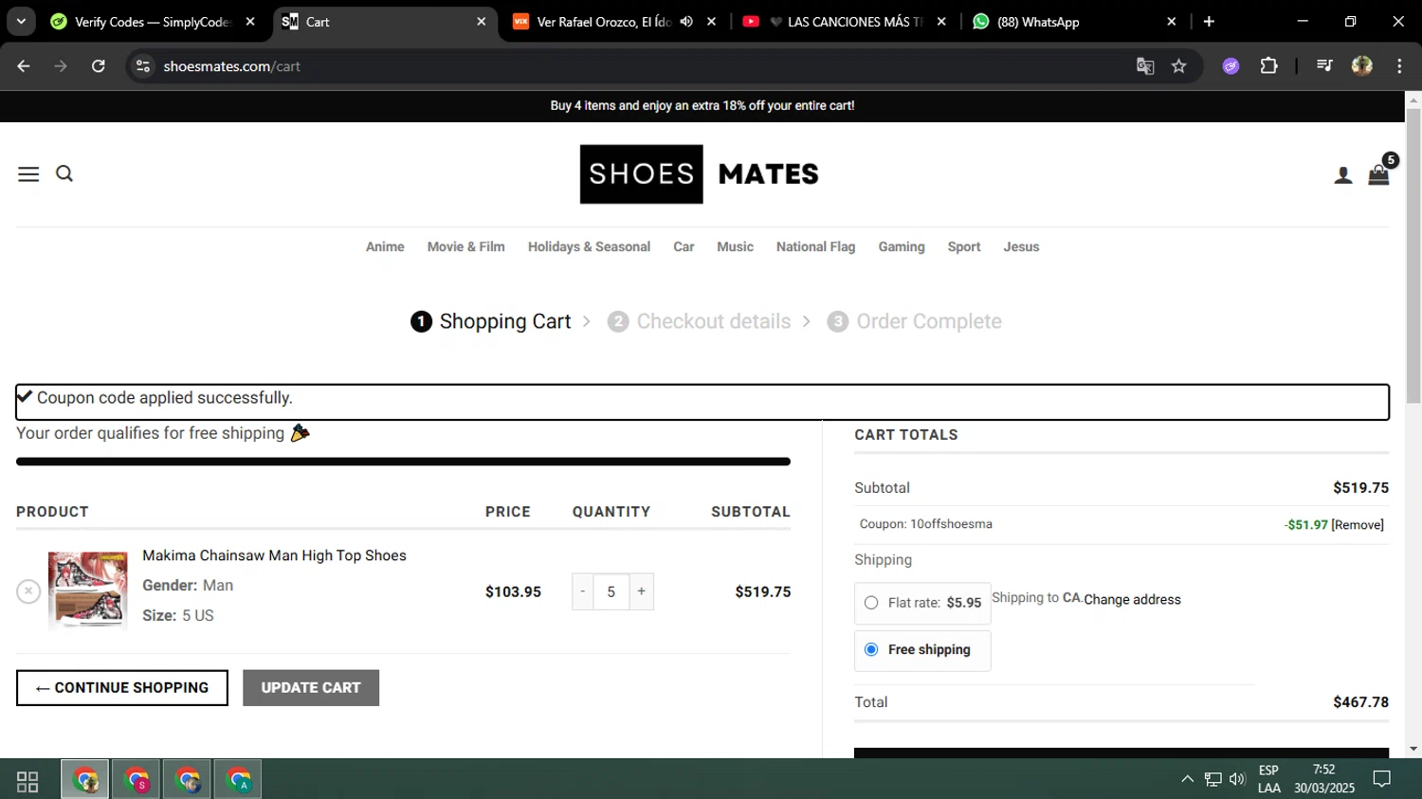This screenshot has width=1422, height=799.
Task: Bookmark this page with the star icon
Action: 1178,66
